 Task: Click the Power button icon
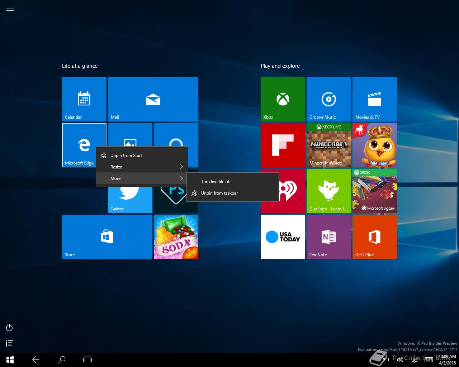10,328
